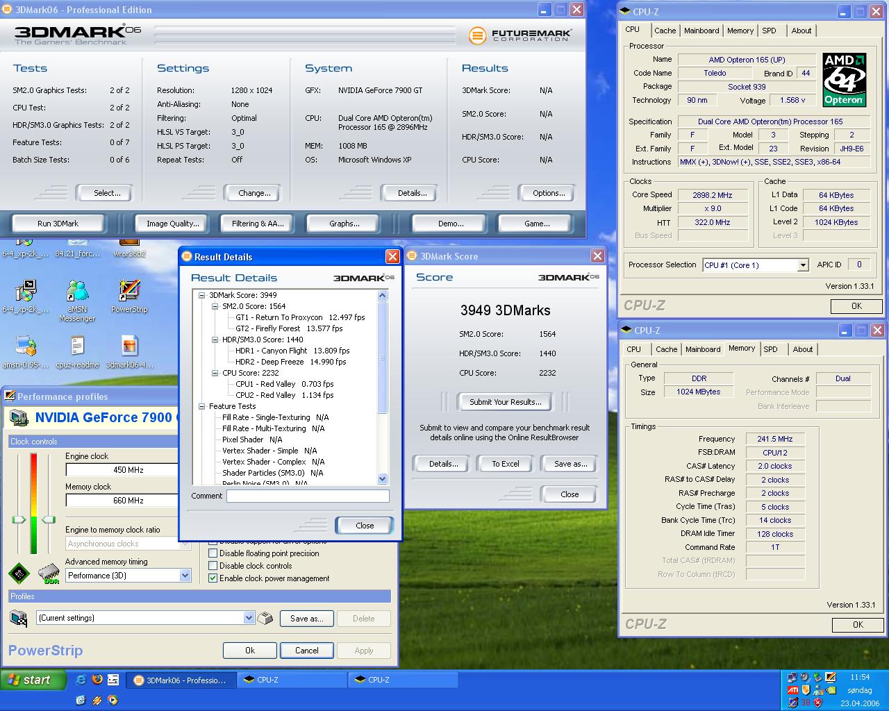Image resolution: width=889 pixels, height=711 pixels.
Task: Click the Memory clock 660 MHz field
Action: click(122, 501)
